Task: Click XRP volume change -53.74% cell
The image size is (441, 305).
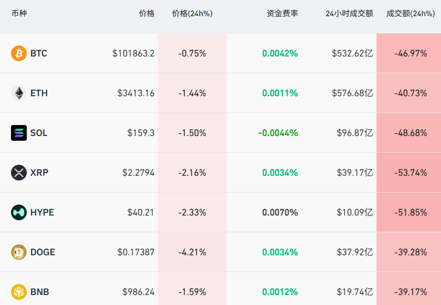Action: [411, 173]
